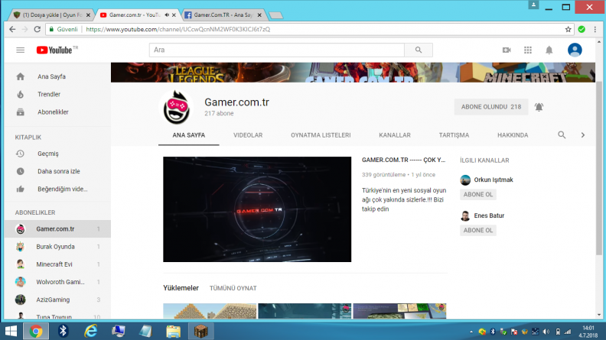
Task: Switch to the HAKKINDA tab
Action: (x=513, y=135)
